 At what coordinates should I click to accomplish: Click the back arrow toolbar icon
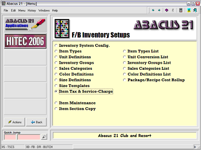153,10
